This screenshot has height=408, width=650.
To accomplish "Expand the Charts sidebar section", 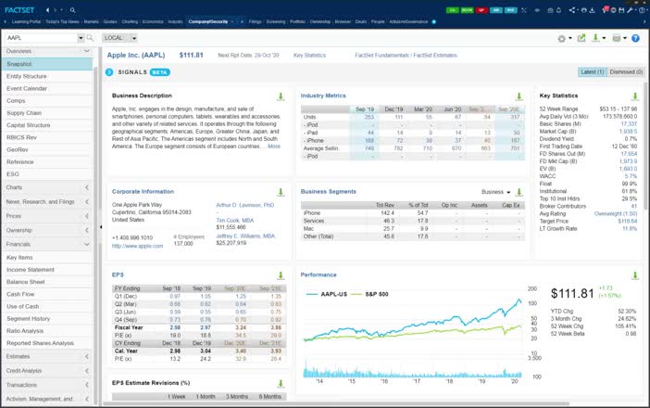I will point(87,187).
